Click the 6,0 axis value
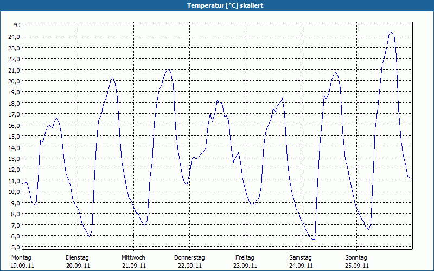The height and width of the screenshot is (271, 434). (15, 236)
